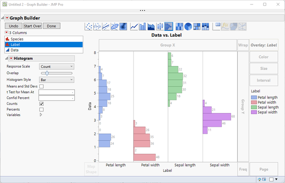Expand the Variables disclosure triangle
285x183 pixels.
pyautogui.click(x=41, y=115)
